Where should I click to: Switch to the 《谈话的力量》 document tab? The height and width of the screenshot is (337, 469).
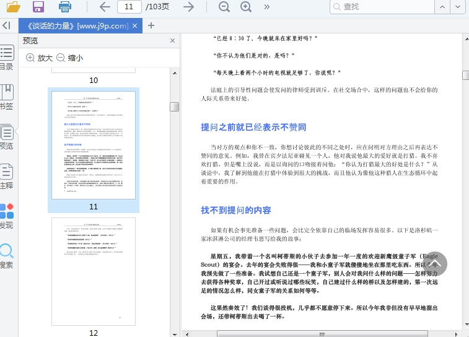click(78, 25)
